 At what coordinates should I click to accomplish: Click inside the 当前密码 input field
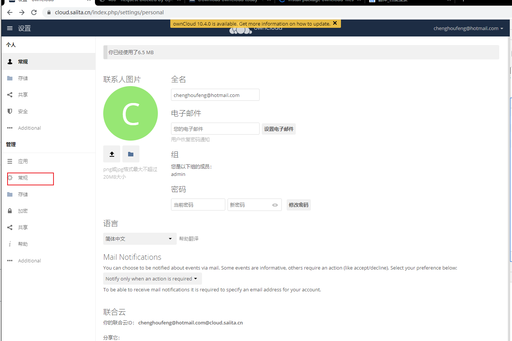198,204
